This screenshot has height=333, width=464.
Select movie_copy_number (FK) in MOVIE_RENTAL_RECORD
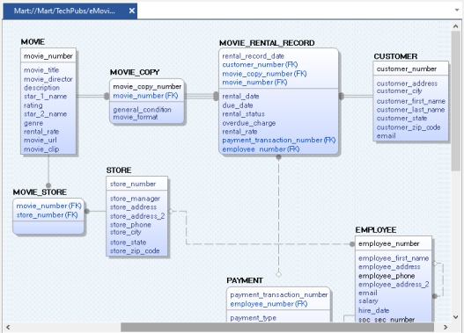264,74
